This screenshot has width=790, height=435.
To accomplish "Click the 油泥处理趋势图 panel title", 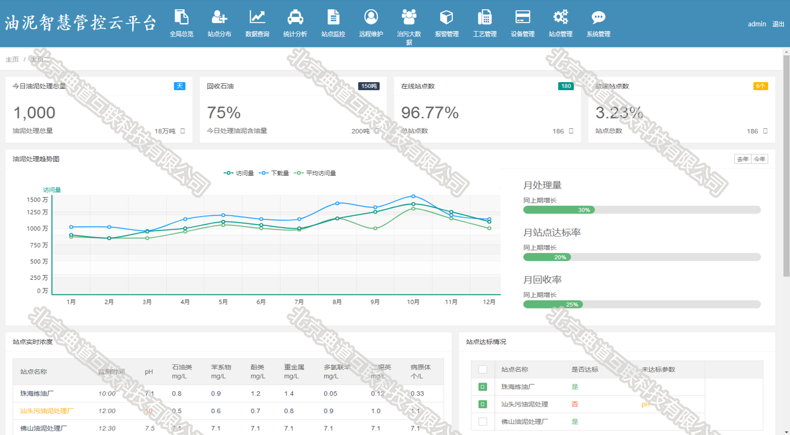I will [36, 159].
